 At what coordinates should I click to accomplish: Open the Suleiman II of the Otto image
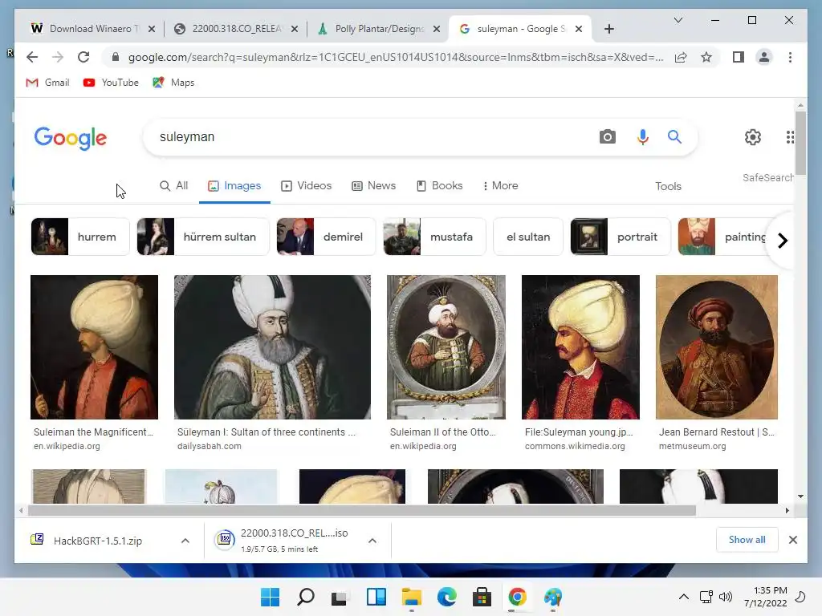(446, 346)
